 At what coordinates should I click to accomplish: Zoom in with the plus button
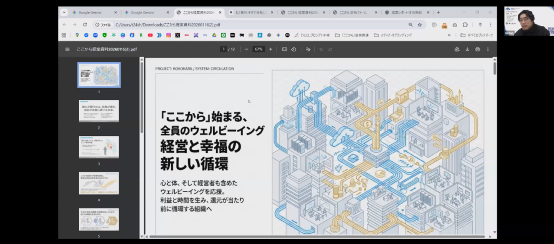(271, 49)
